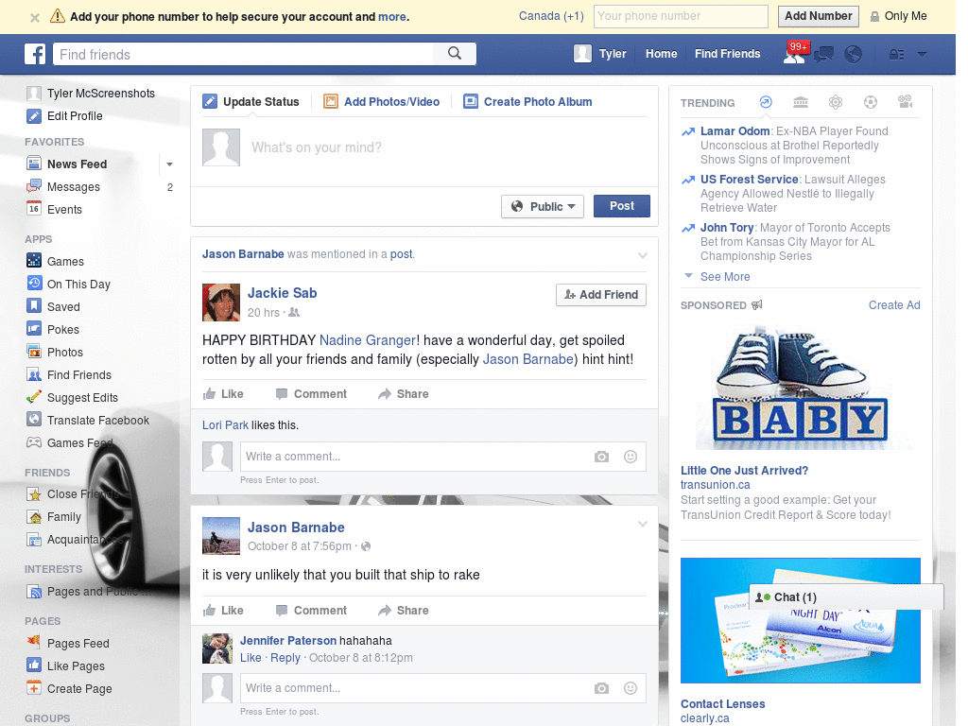This screenshot has width=968, height=726.
Task: Open privacy shortcuts lock icon
Action: click(x=896, y=54)
